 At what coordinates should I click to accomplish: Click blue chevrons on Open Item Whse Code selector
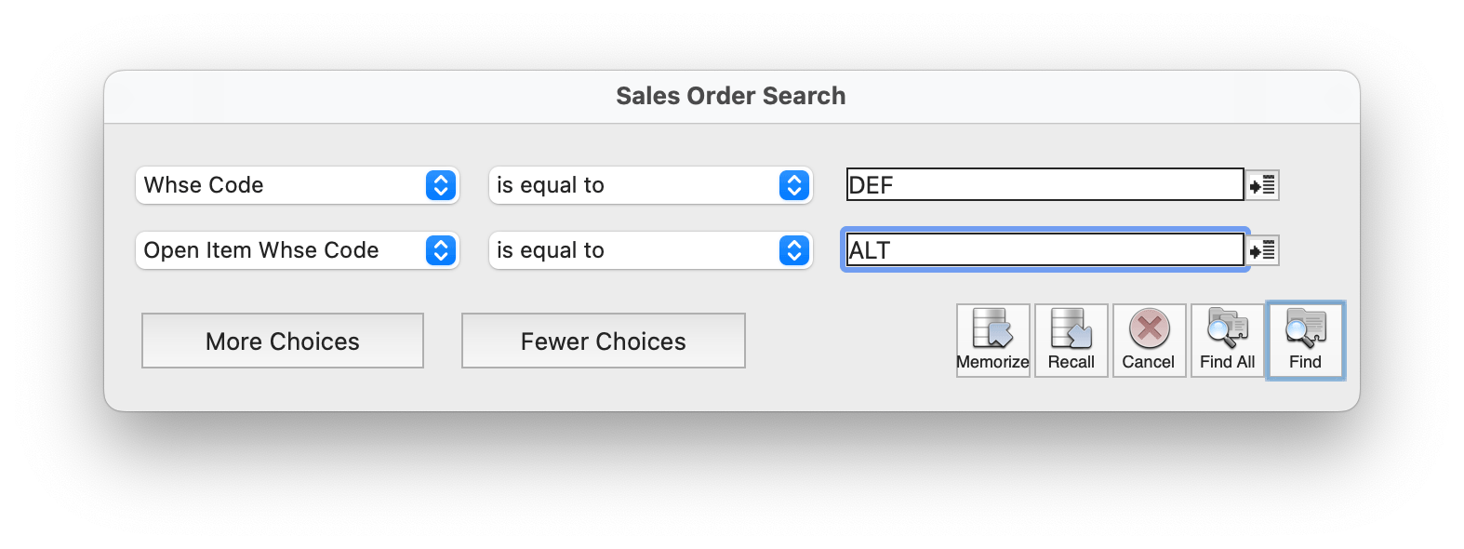(441, 250)
